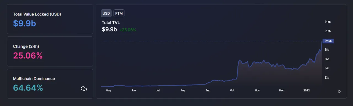The width and height of the screenshot is (353, 106).
Task: Click the Total Value Locked (USD) label
Action: (x=37, y=14)
